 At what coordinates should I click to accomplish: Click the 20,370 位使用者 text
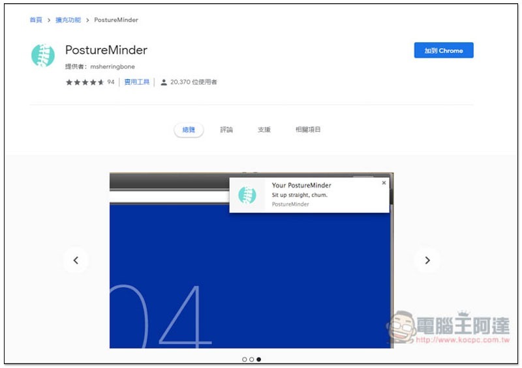click(193, 82)
